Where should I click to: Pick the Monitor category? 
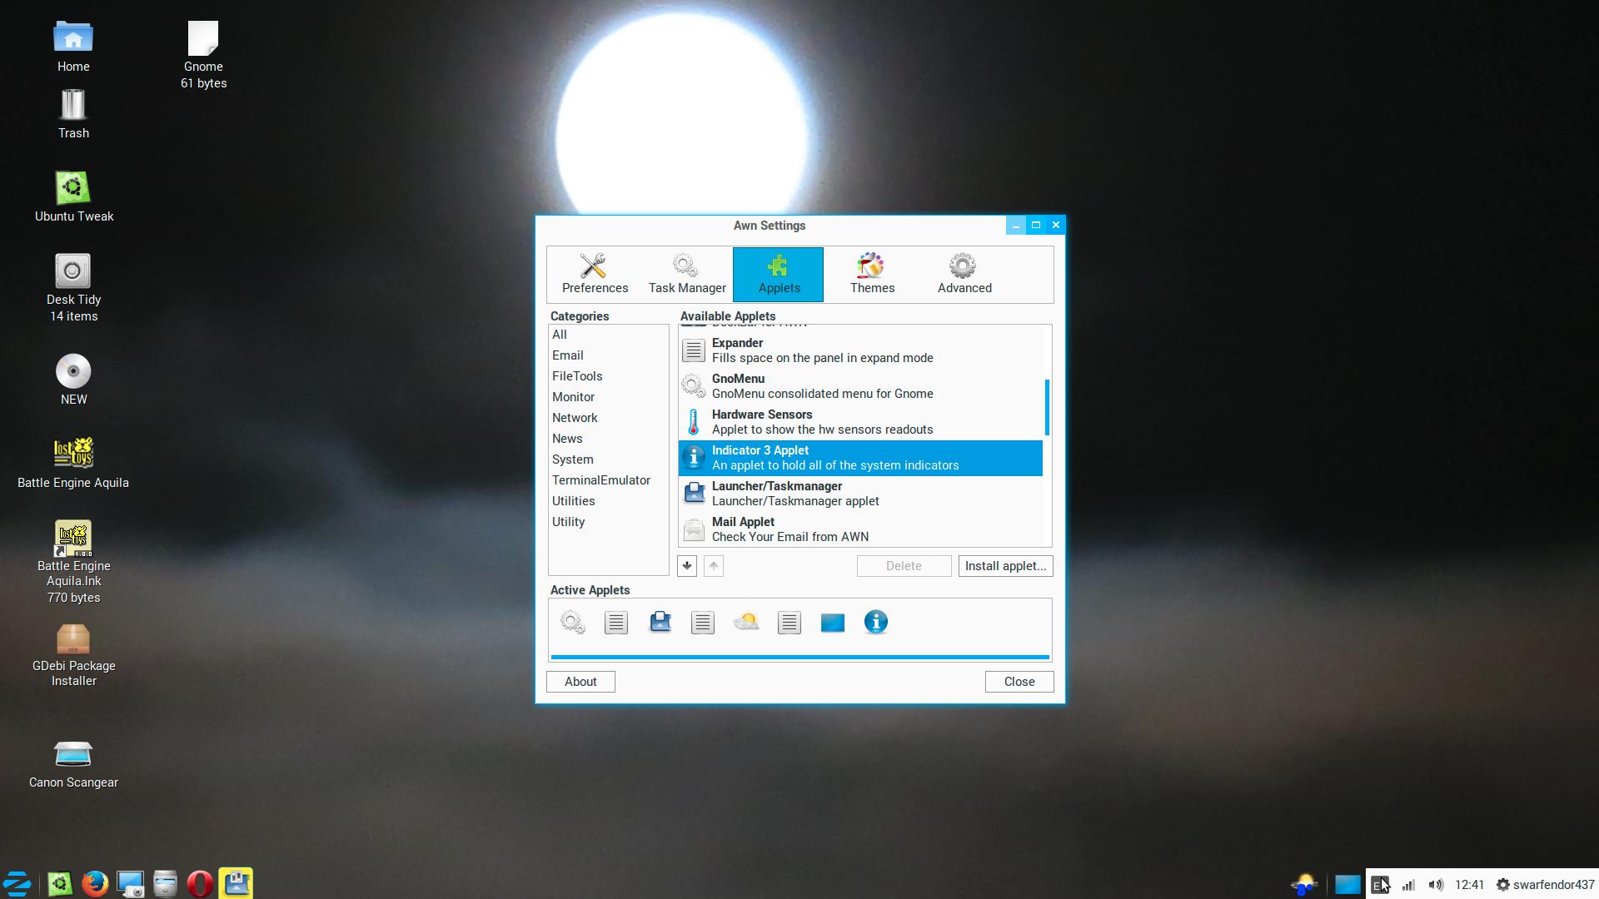(x=608, y=397)
